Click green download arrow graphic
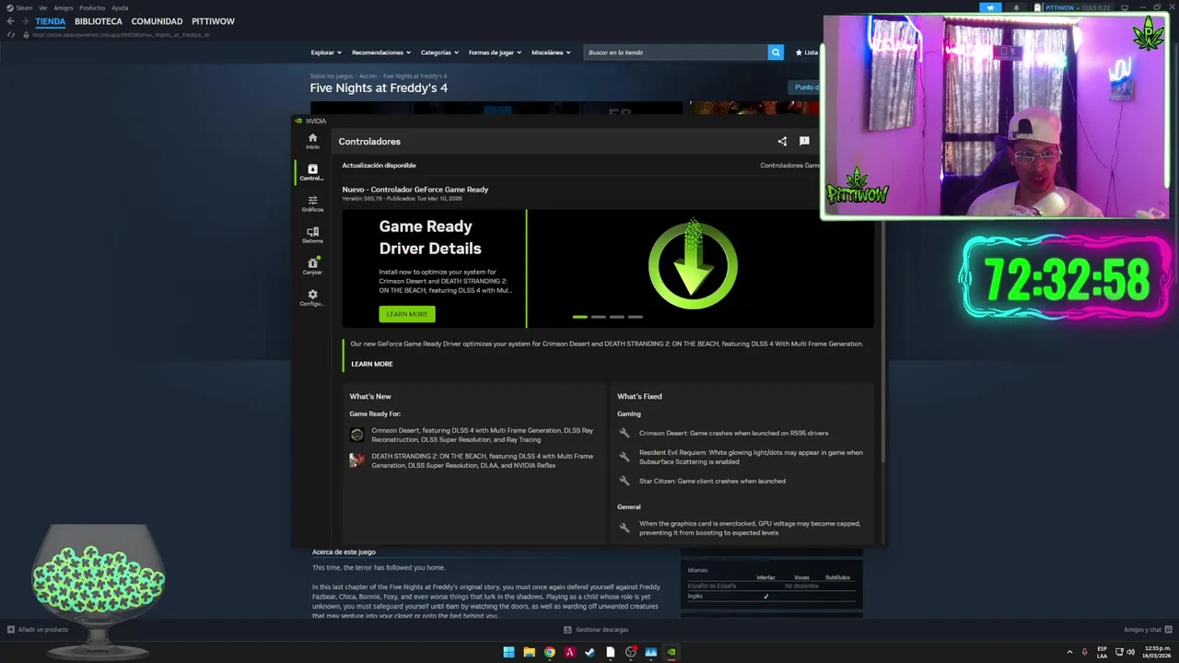Viewport: 1179px width, 663px height. click(x=693, y=265)
